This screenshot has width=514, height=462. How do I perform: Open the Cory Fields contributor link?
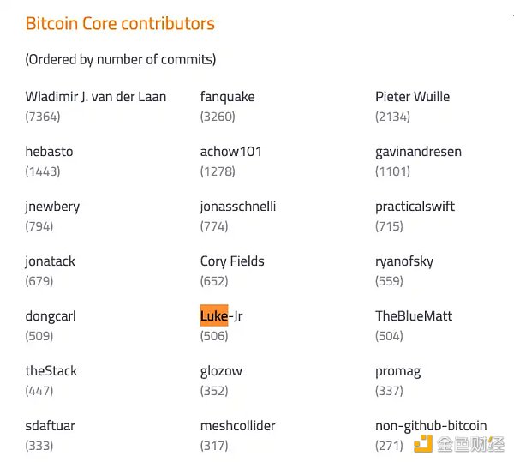pyautogui.click(x=232, y=261)
